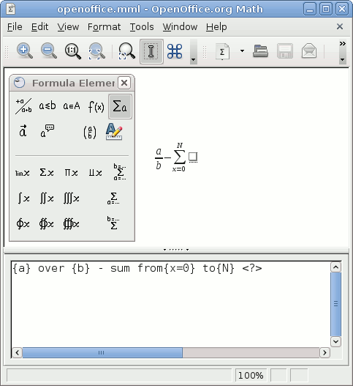Select Relations category a≤b
Viewport: 353px width, 386px height.
48,106
